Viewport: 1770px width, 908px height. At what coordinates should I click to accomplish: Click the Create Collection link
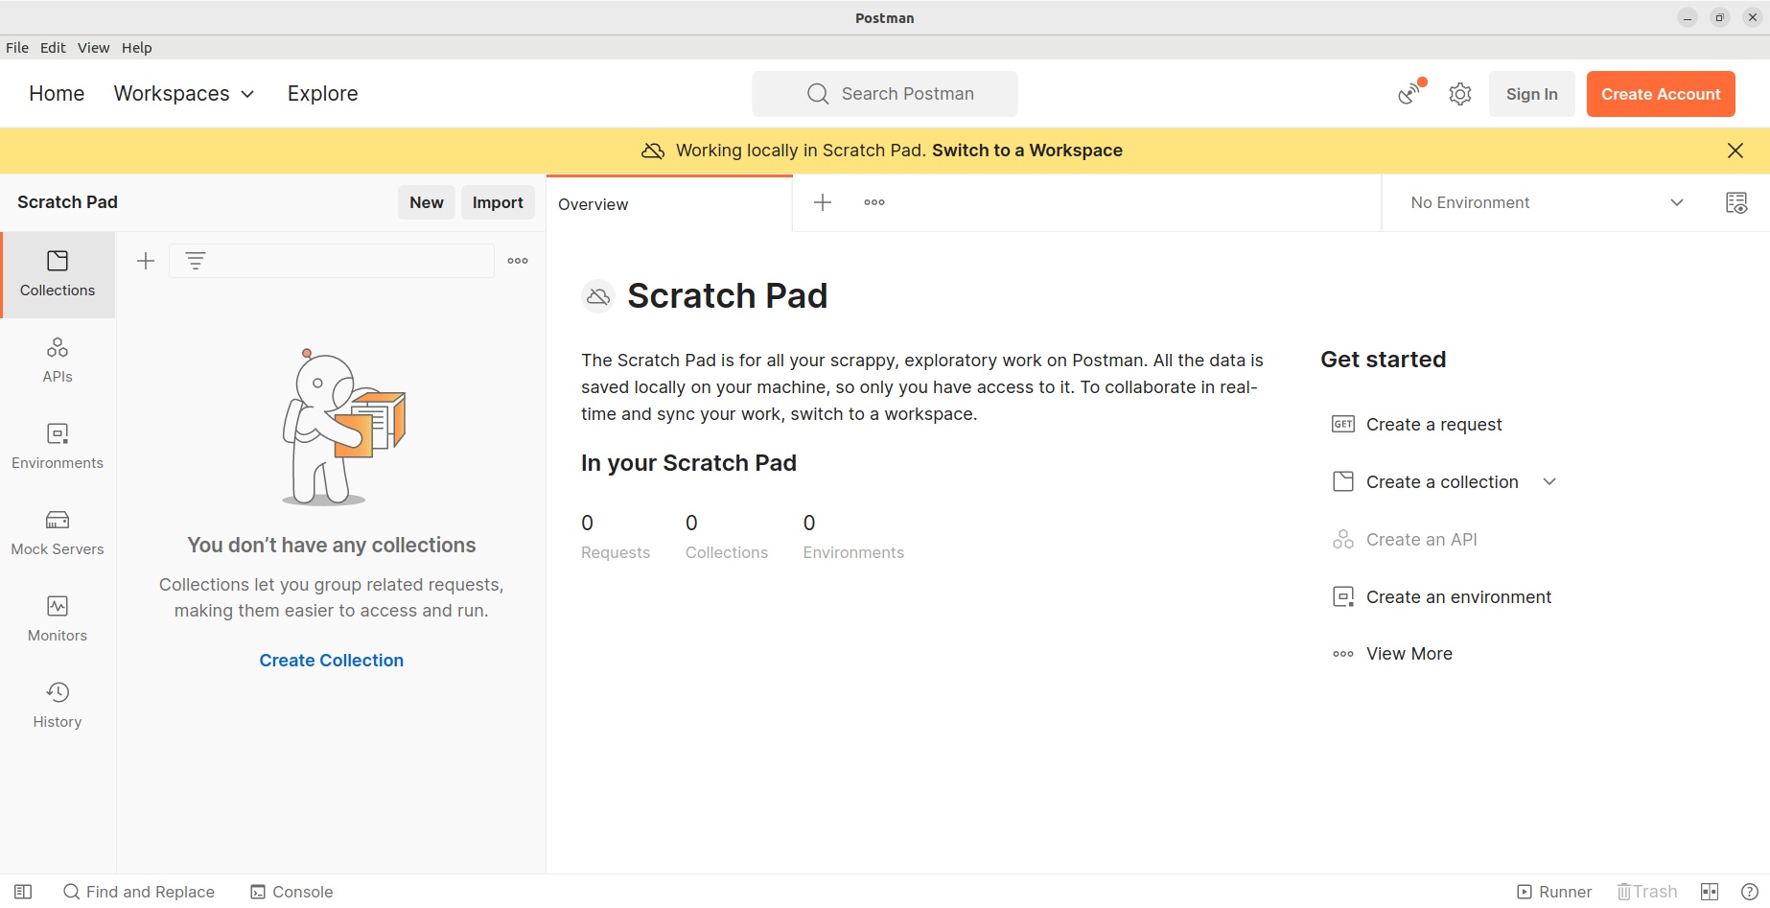[x=332, y=661]
